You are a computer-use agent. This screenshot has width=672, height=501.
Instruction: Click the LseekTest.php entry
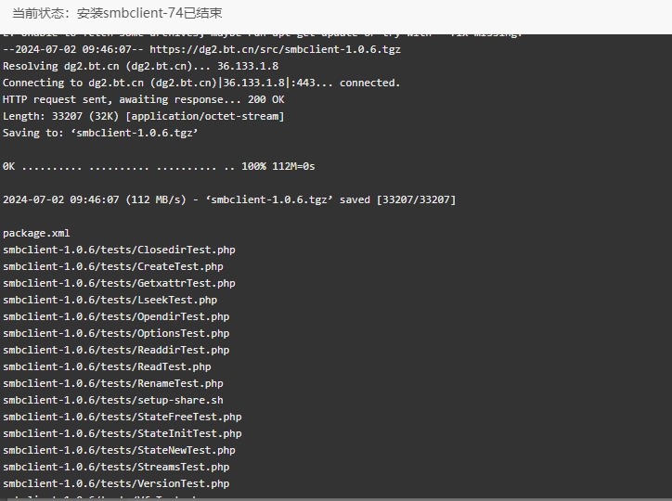[110, 301]
